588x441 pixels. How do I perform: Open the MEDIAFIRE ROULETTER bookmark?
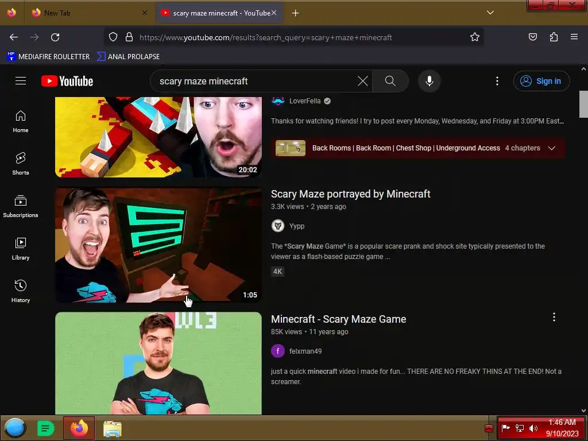pos(48,57)
